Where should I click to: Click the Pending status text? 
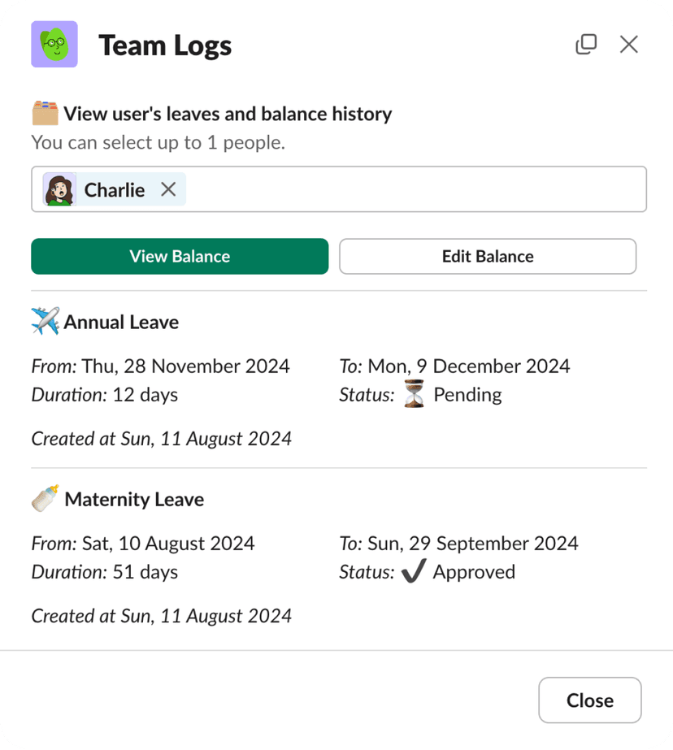pos(467,395)
